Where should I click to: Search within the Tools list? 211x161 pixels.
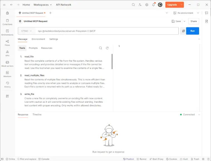[100, 48]
